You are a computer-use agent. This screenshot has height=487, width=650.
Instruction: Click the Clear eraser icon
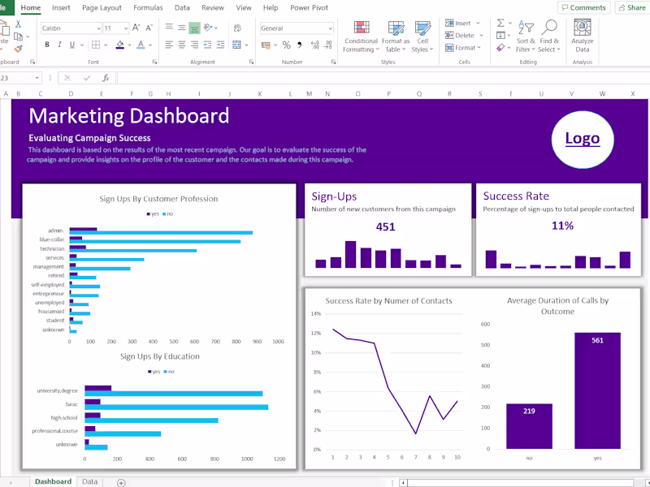pos(500,48)
